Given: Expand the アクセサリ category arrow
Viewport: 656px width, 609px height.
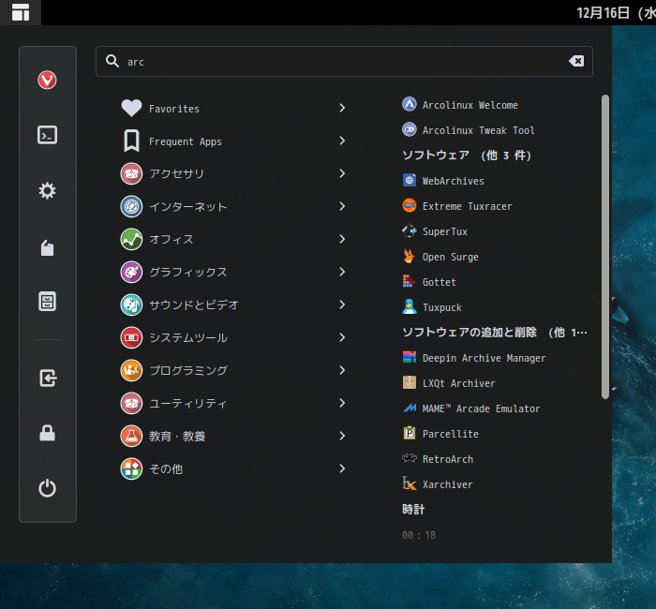Looking at the screenshot, I should 342,173.
